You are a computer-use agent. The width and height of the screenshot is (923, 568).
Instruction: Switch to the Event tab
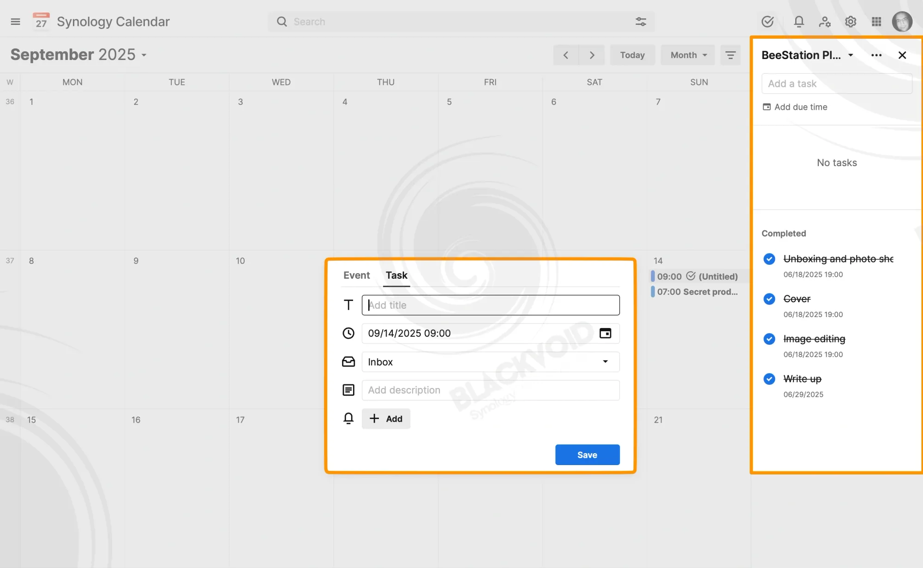click(356, 275)
